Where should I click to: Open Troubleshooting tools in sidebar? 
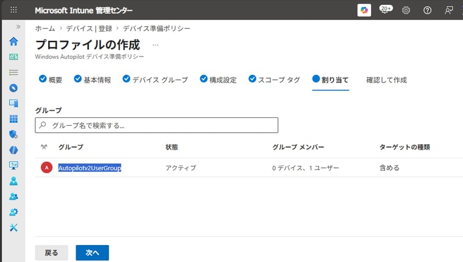13,227
